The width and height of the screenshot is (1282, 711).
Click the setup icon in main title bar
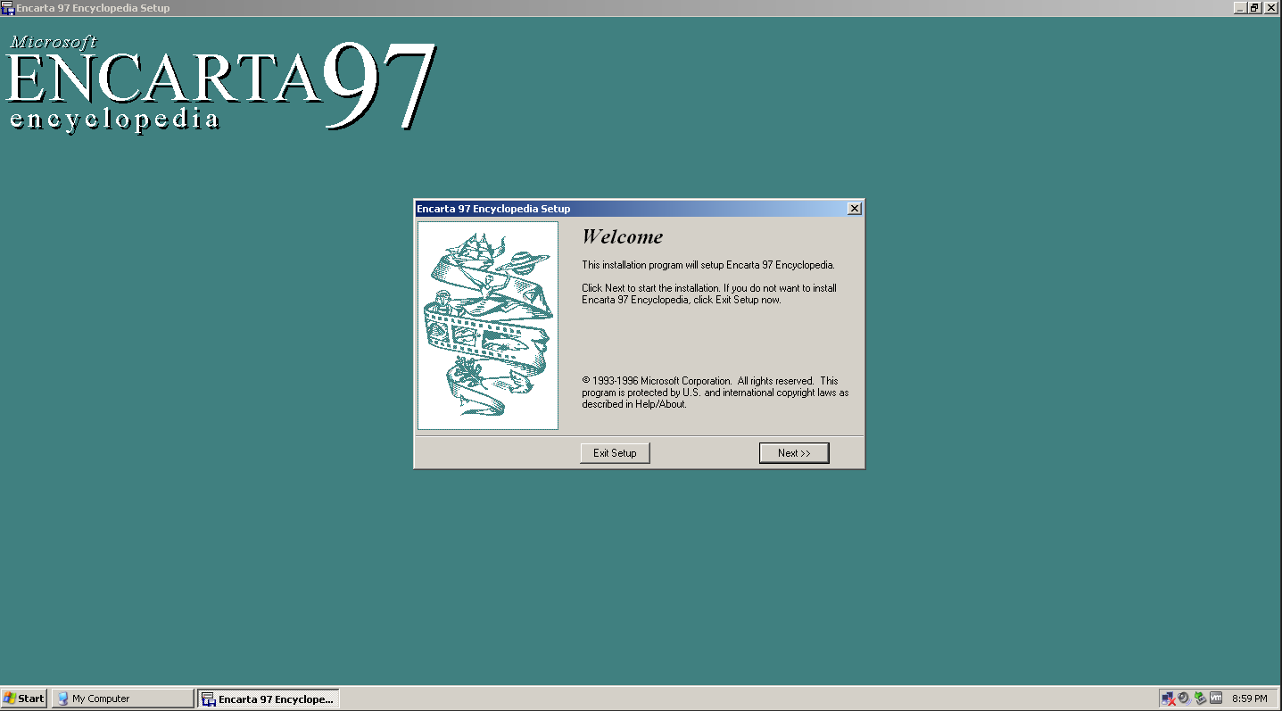pyautogui.click(x=8, y=8)
